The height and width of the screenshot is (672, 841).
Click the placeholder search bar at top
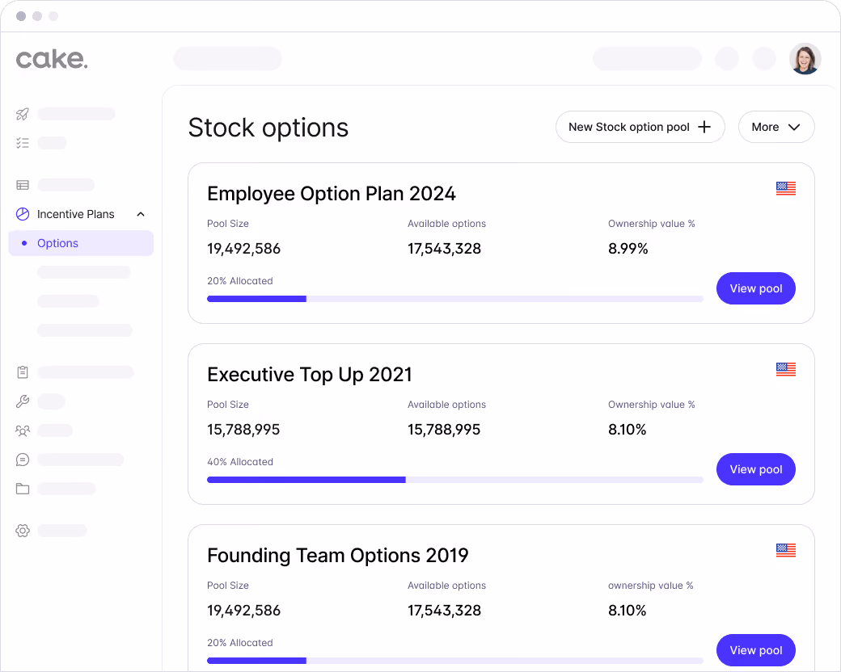click(x=228, y=59)
